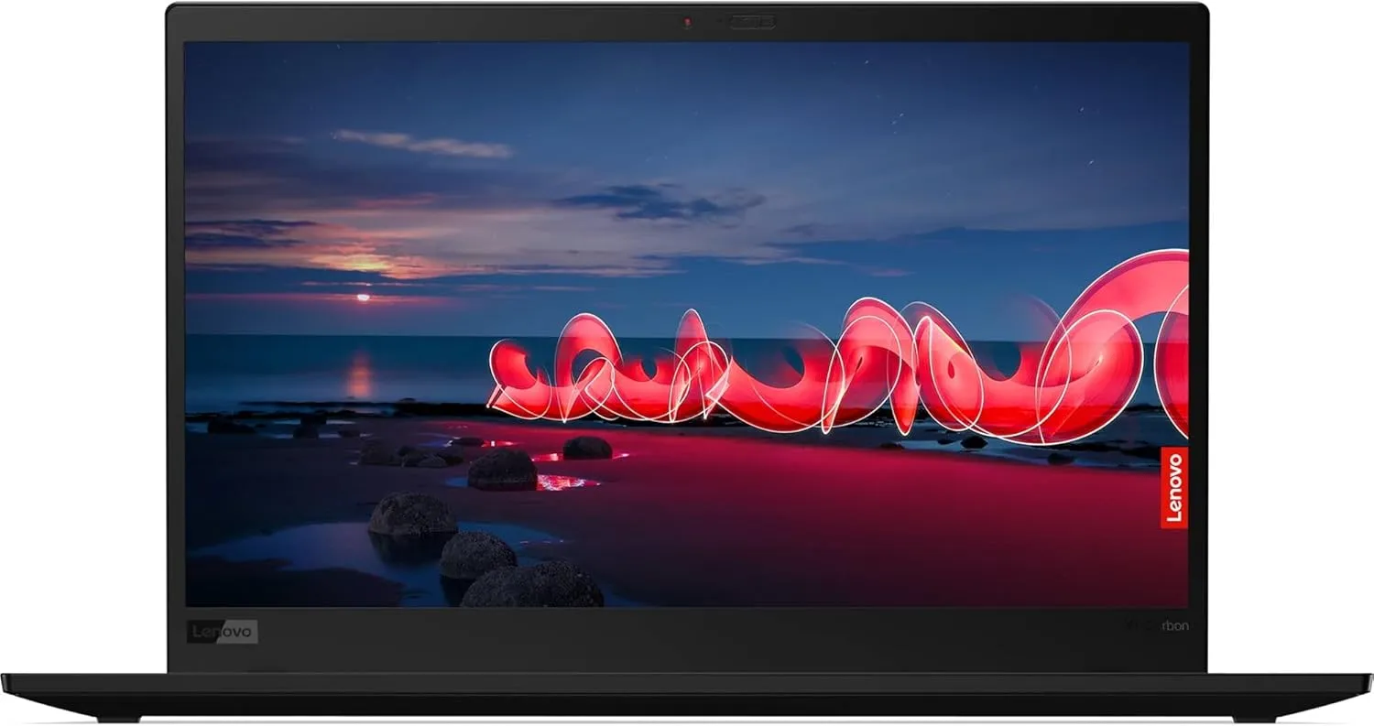Click the largest rock at the bottom
1374x726 pixels.
coord(532,584)
